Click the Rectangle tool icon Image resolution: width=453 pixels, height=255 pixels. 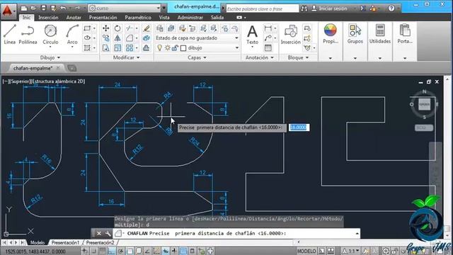(87, 28)
